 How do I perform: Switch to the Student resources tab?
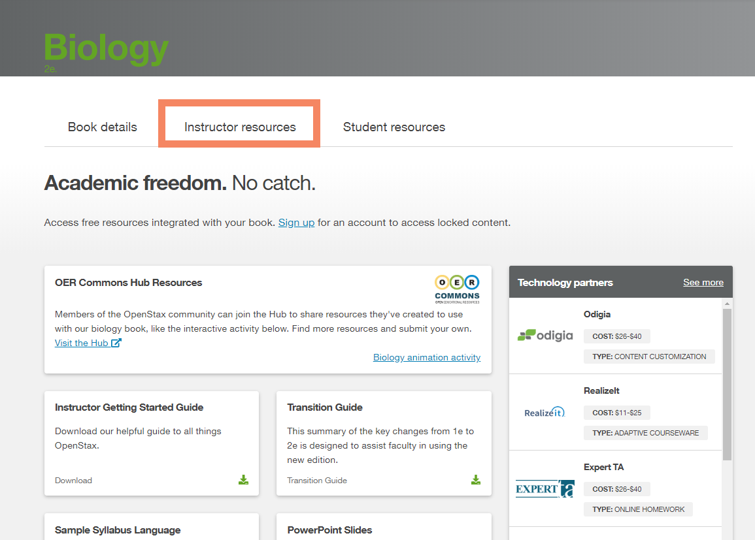(394, 127)
